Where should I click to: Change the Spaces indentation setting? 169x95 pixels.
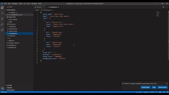point(146,92)
